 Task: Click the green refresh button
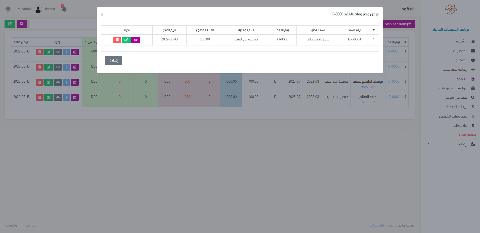coord(10,24)
